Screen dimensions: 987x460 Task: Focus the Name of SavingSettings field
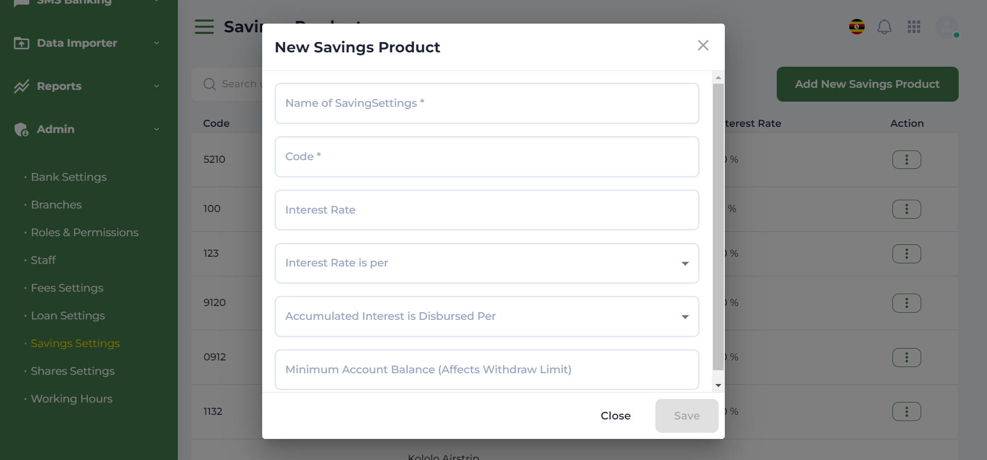point(486,104)
